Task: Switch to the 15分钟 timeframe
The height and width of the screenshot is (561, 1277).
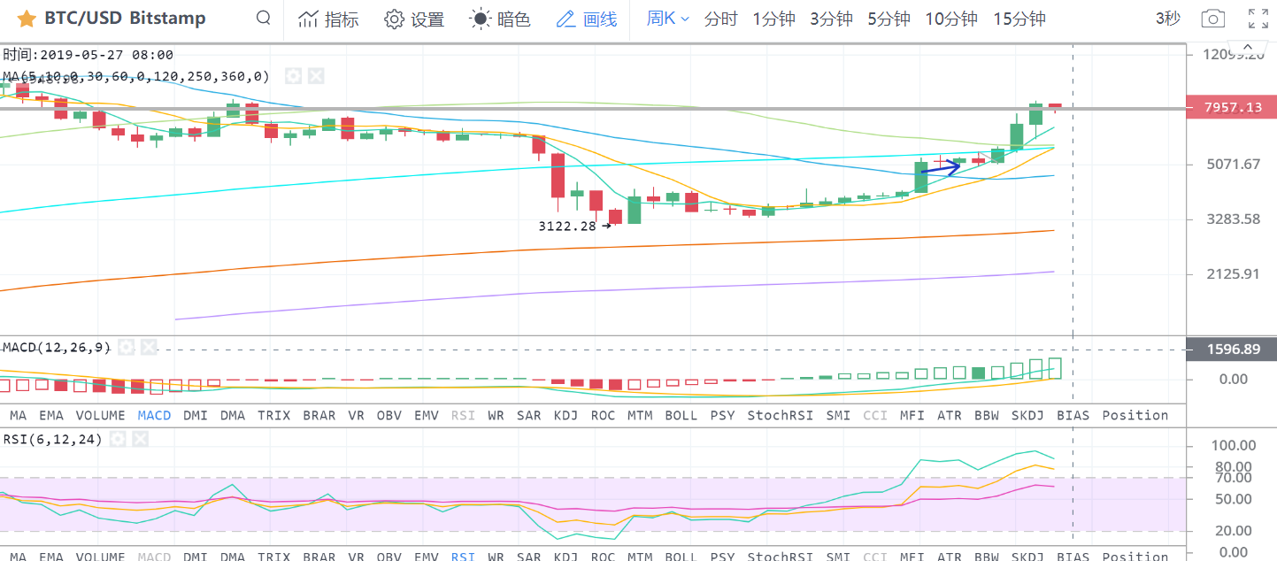Action: [1019, 19]
